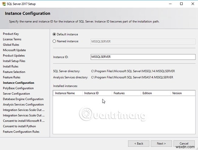Go to the Product Key step
Screen dimensions: 198x150
coord(11,34)
